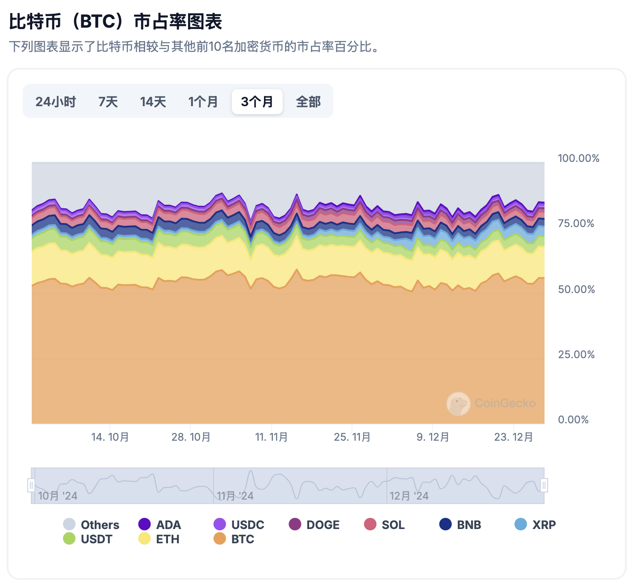Select the 7天 time range tab
This screenshot has width=637, height=587.
pyautogui.click(x=108, y=102)
